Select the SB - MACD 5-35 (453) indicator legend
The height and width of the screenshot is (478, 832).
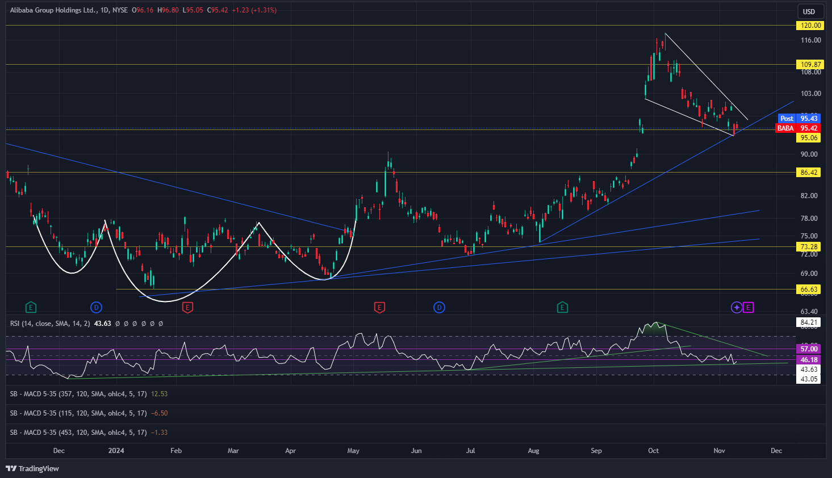(78, 433)
